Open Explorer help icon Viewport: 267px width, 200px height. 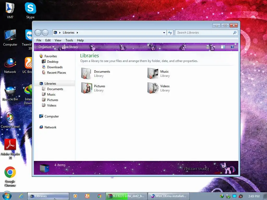[232, 47]
